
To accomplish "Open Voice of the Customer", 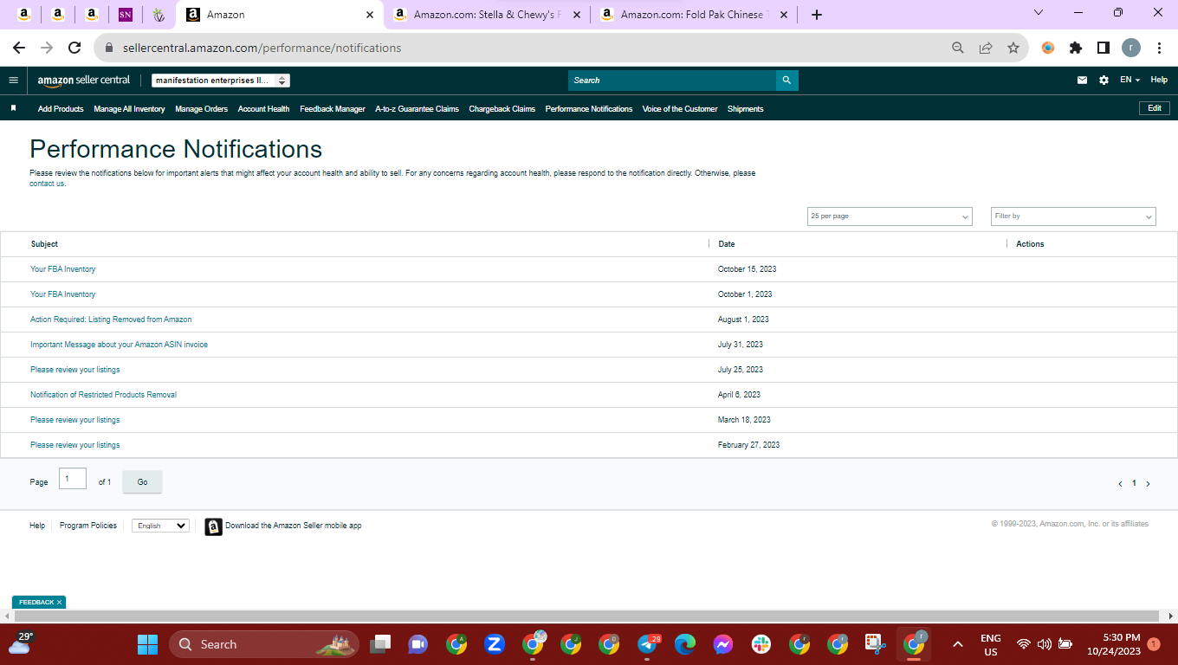I will click(680, 109).
